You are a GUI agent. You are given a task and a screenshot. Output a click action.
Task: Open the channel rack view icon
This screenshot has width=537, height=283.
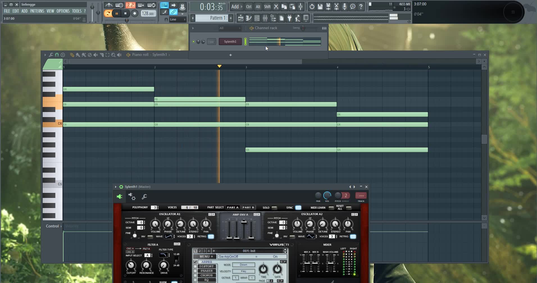pyautogui.click(x=257, y=18)
